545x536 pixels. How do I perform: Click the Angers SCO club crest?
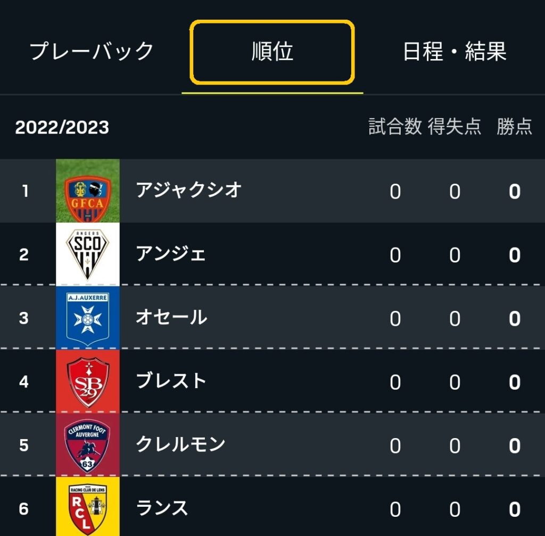[88, 254]
